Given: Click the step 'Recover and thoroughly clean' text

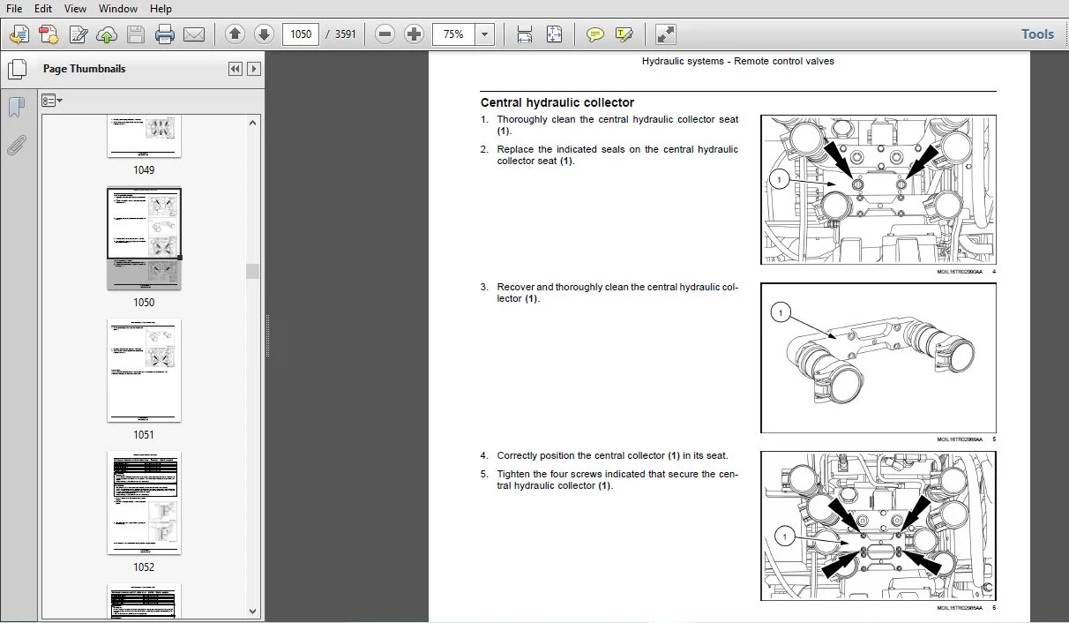Looking at the screenshot, I should [x=617, y=293].
